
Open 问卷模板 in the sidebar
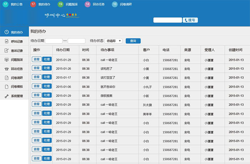click(x=14, y=87)
